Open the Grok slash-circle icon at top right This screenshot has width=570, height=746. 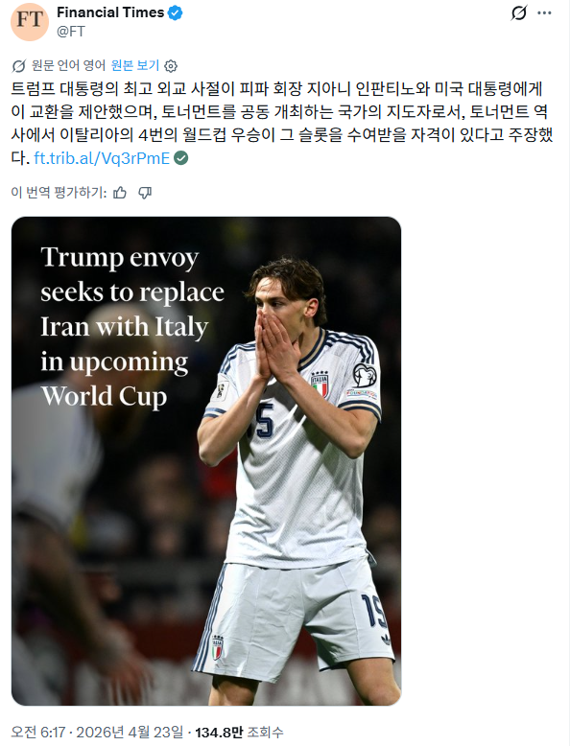(x=518, y=12)
